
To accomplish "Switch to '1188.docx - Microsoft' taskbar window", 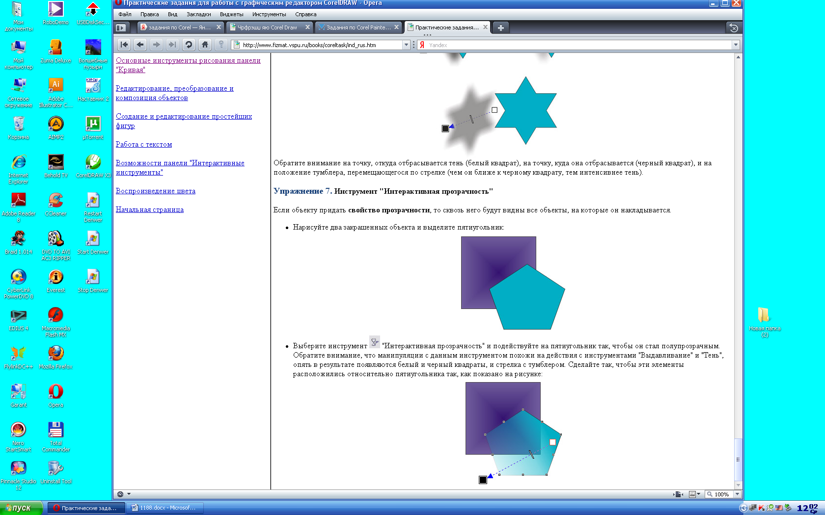I will [x=165, y=508].
